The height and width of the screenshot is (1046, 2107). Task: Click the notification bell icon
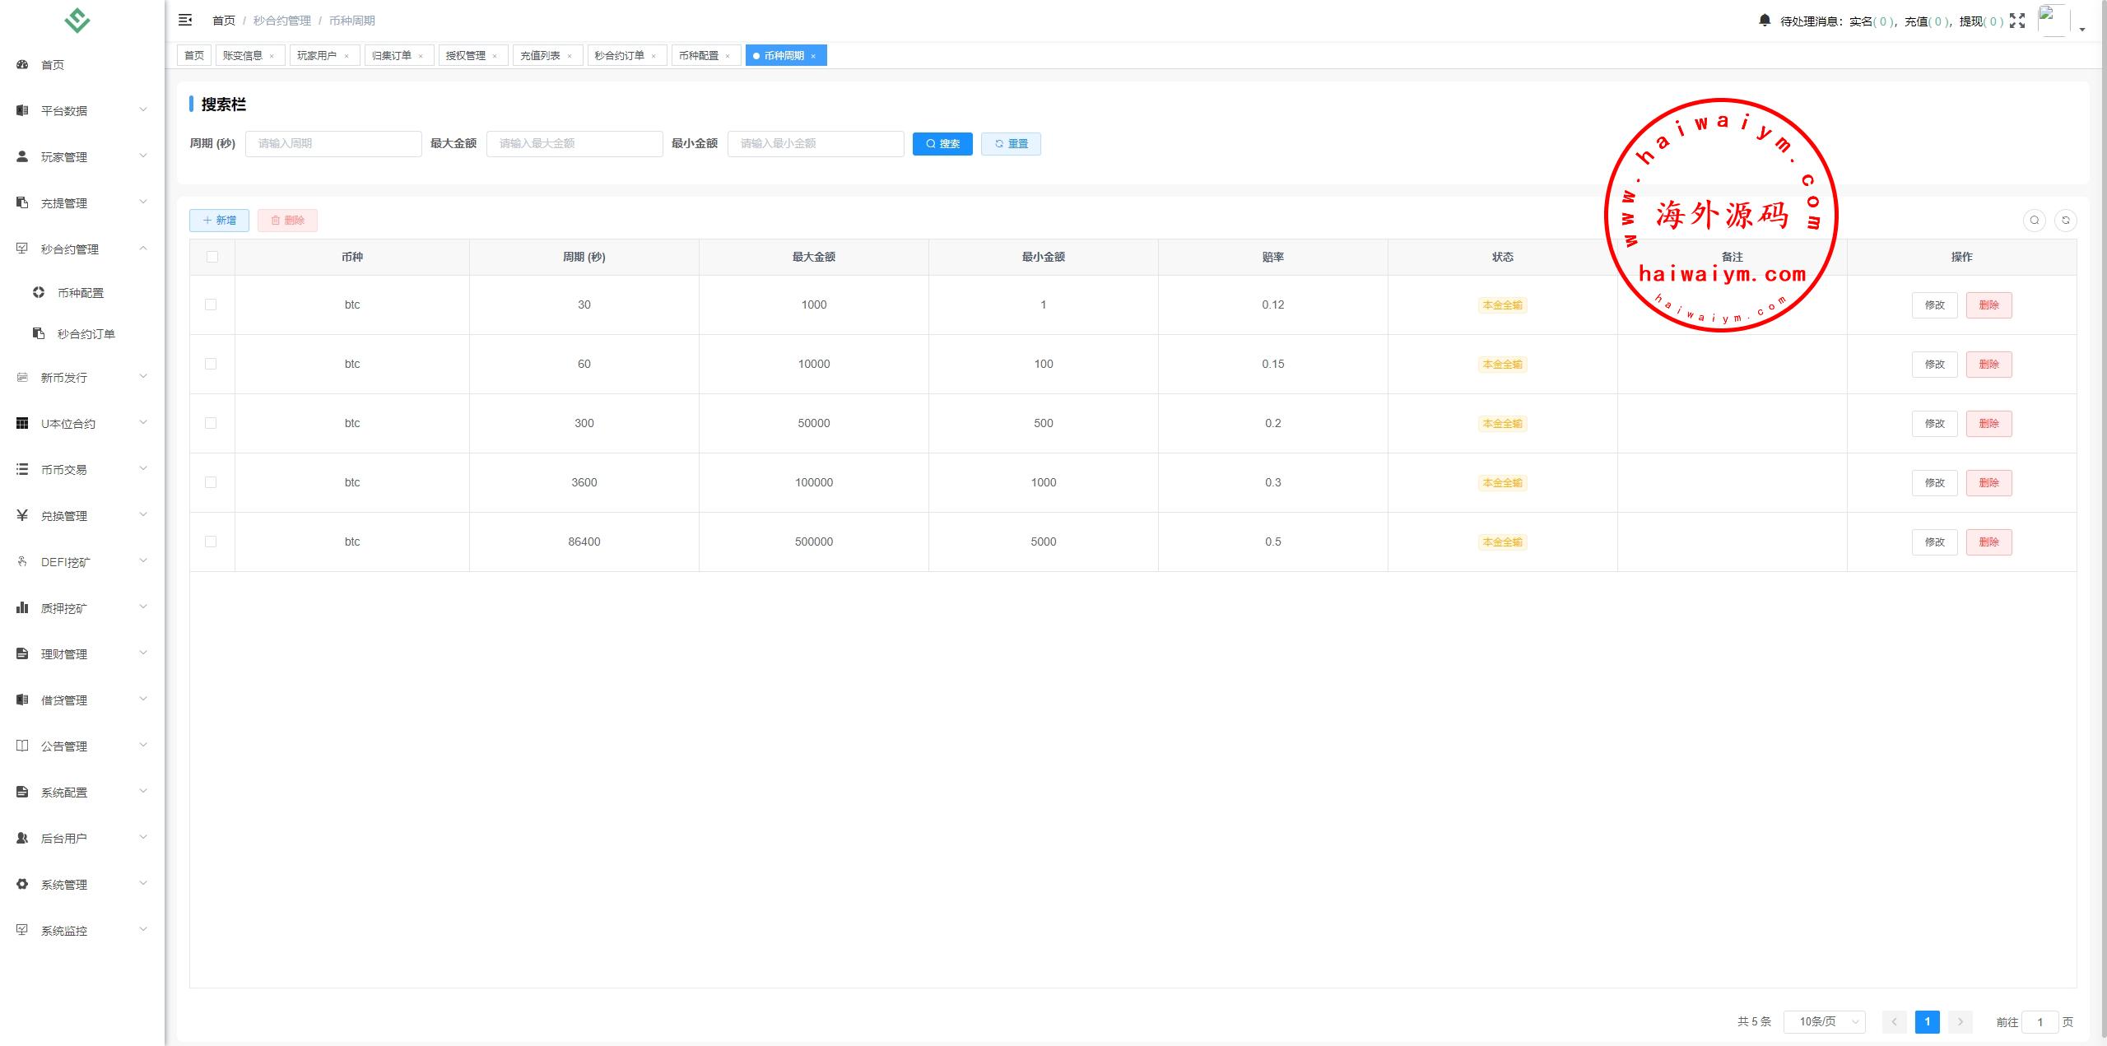(1764, 21)
